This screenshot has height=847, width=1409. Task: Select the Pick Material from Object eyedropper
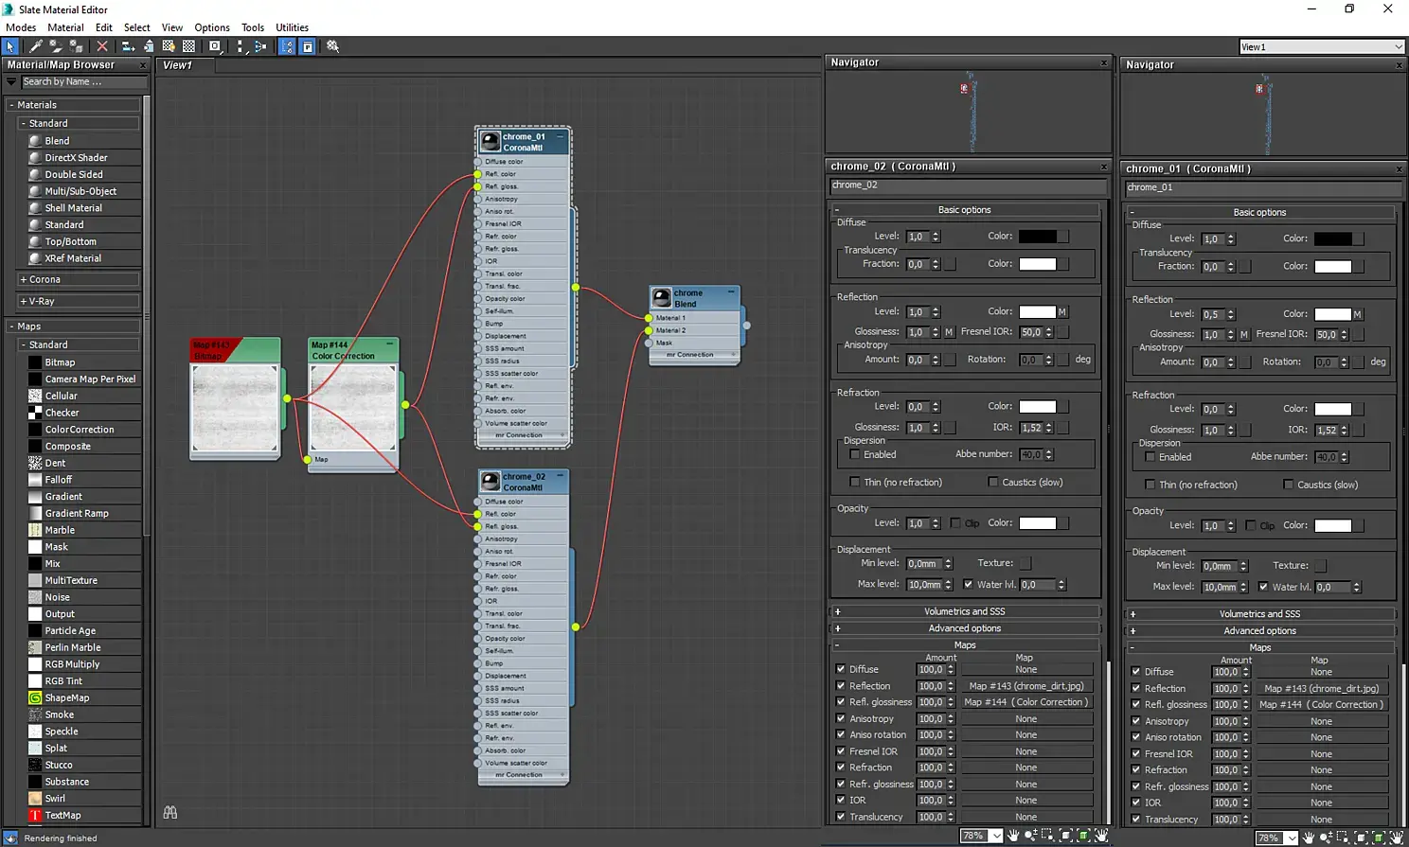pos(35,46)
